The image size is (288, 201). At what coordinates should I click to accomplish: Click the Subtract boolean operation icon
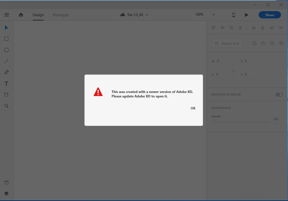[x=263, y=43]
